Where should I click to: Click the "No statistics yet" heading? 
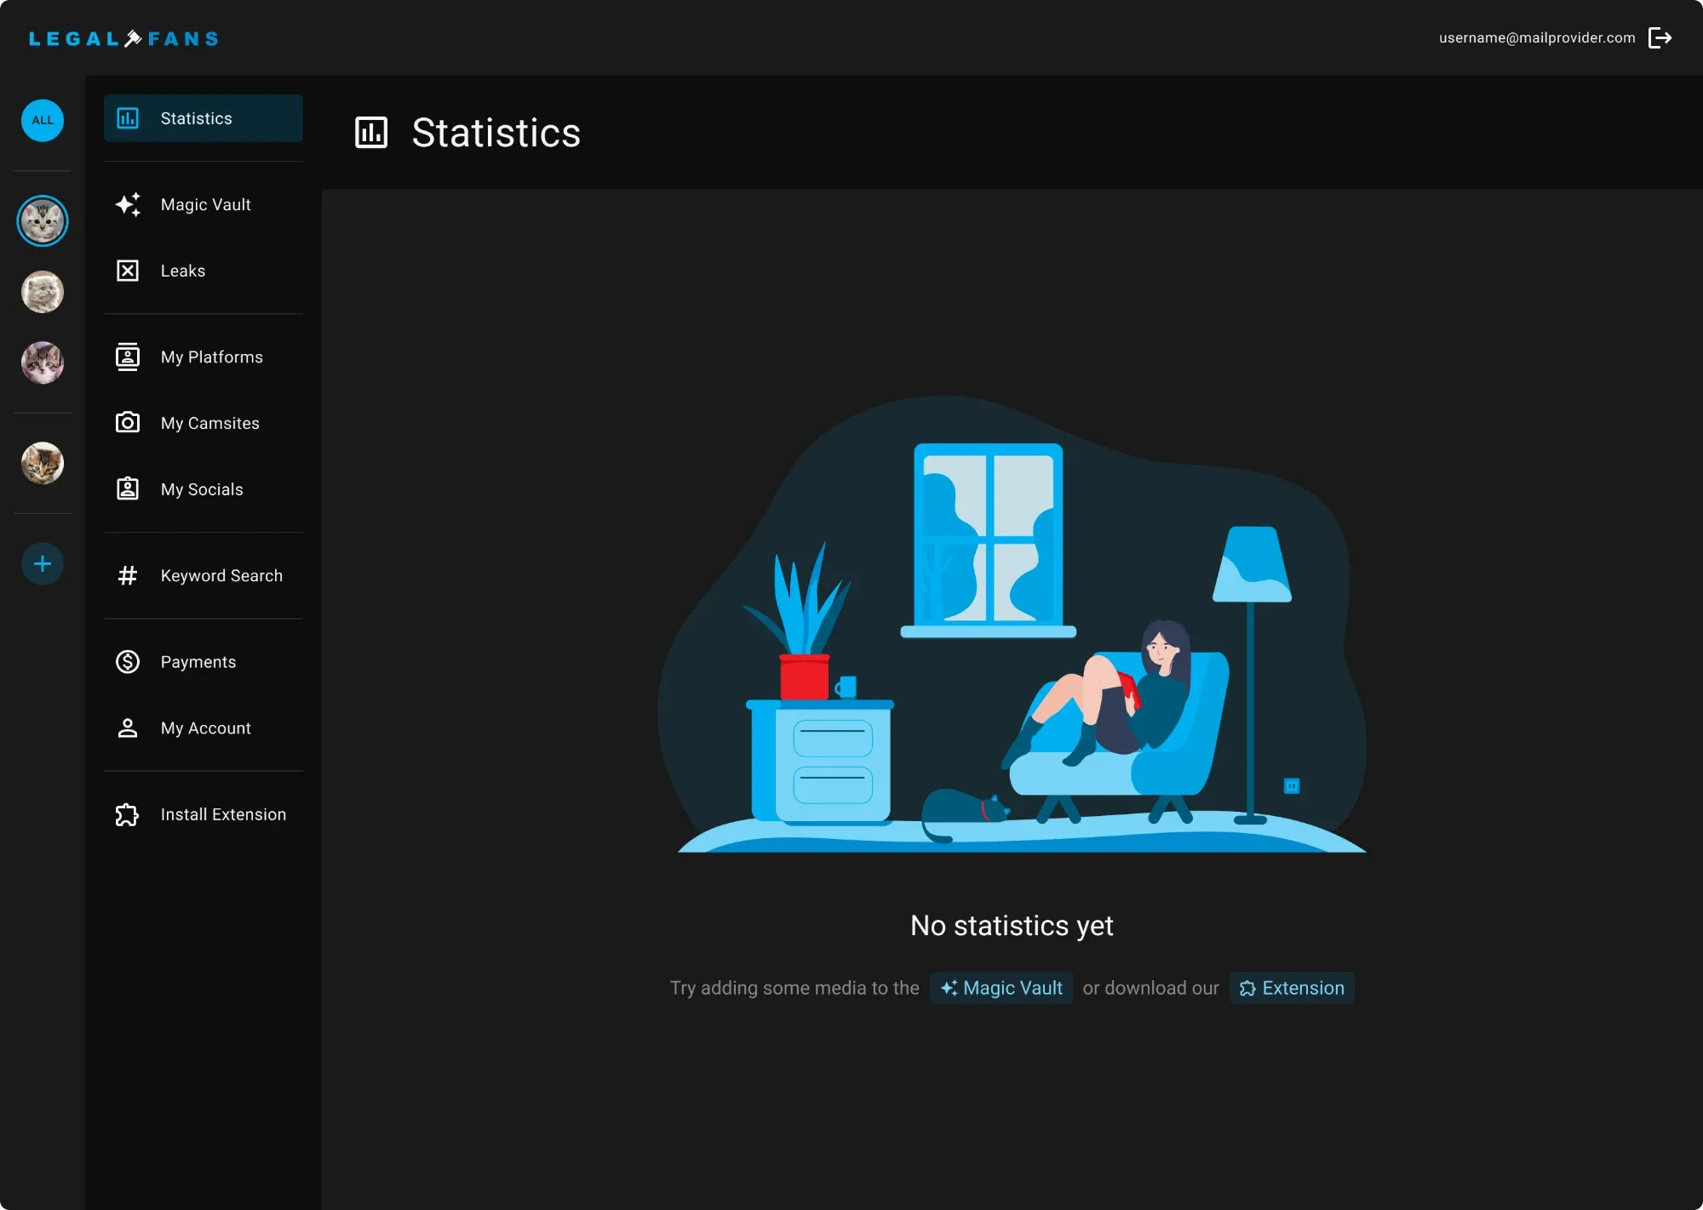coord(1012,925)
